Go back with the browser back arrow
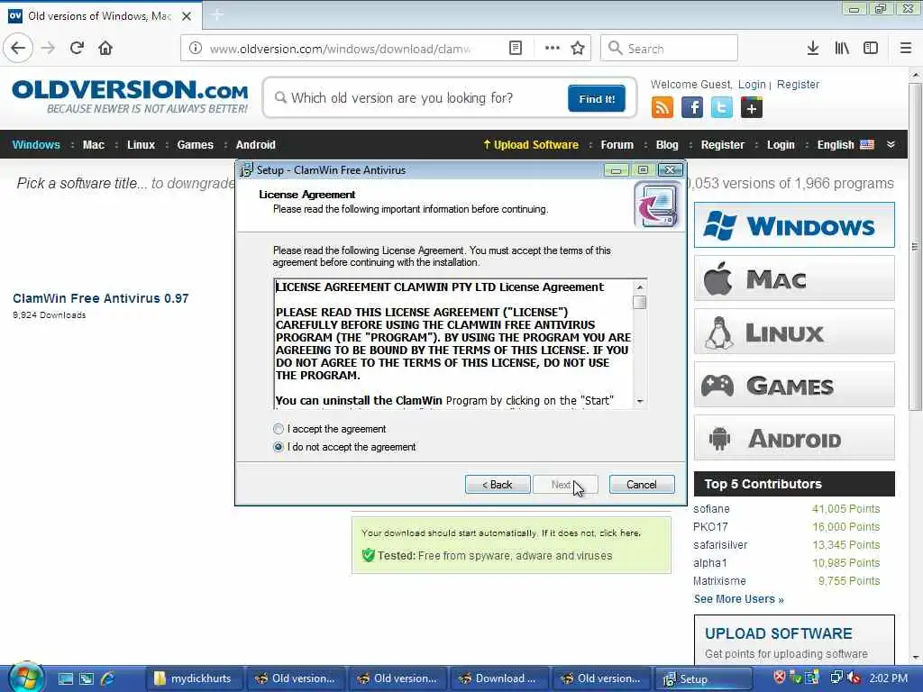 coord(18,48)
